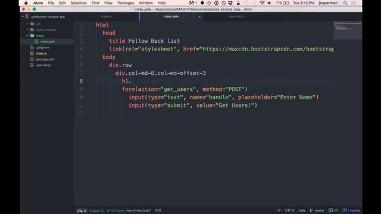Open index.js in the tree view
This screenshot has width=381, height=214.
(x=41, y=53)
